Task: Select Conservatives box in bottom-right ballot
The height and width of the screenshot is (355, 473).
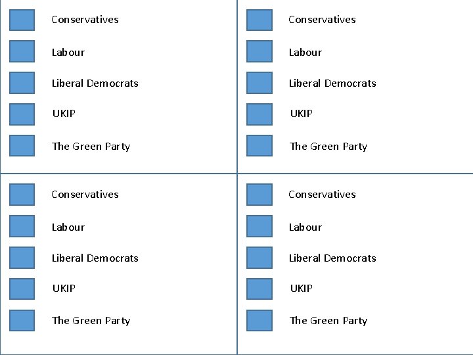Action: 259,195
